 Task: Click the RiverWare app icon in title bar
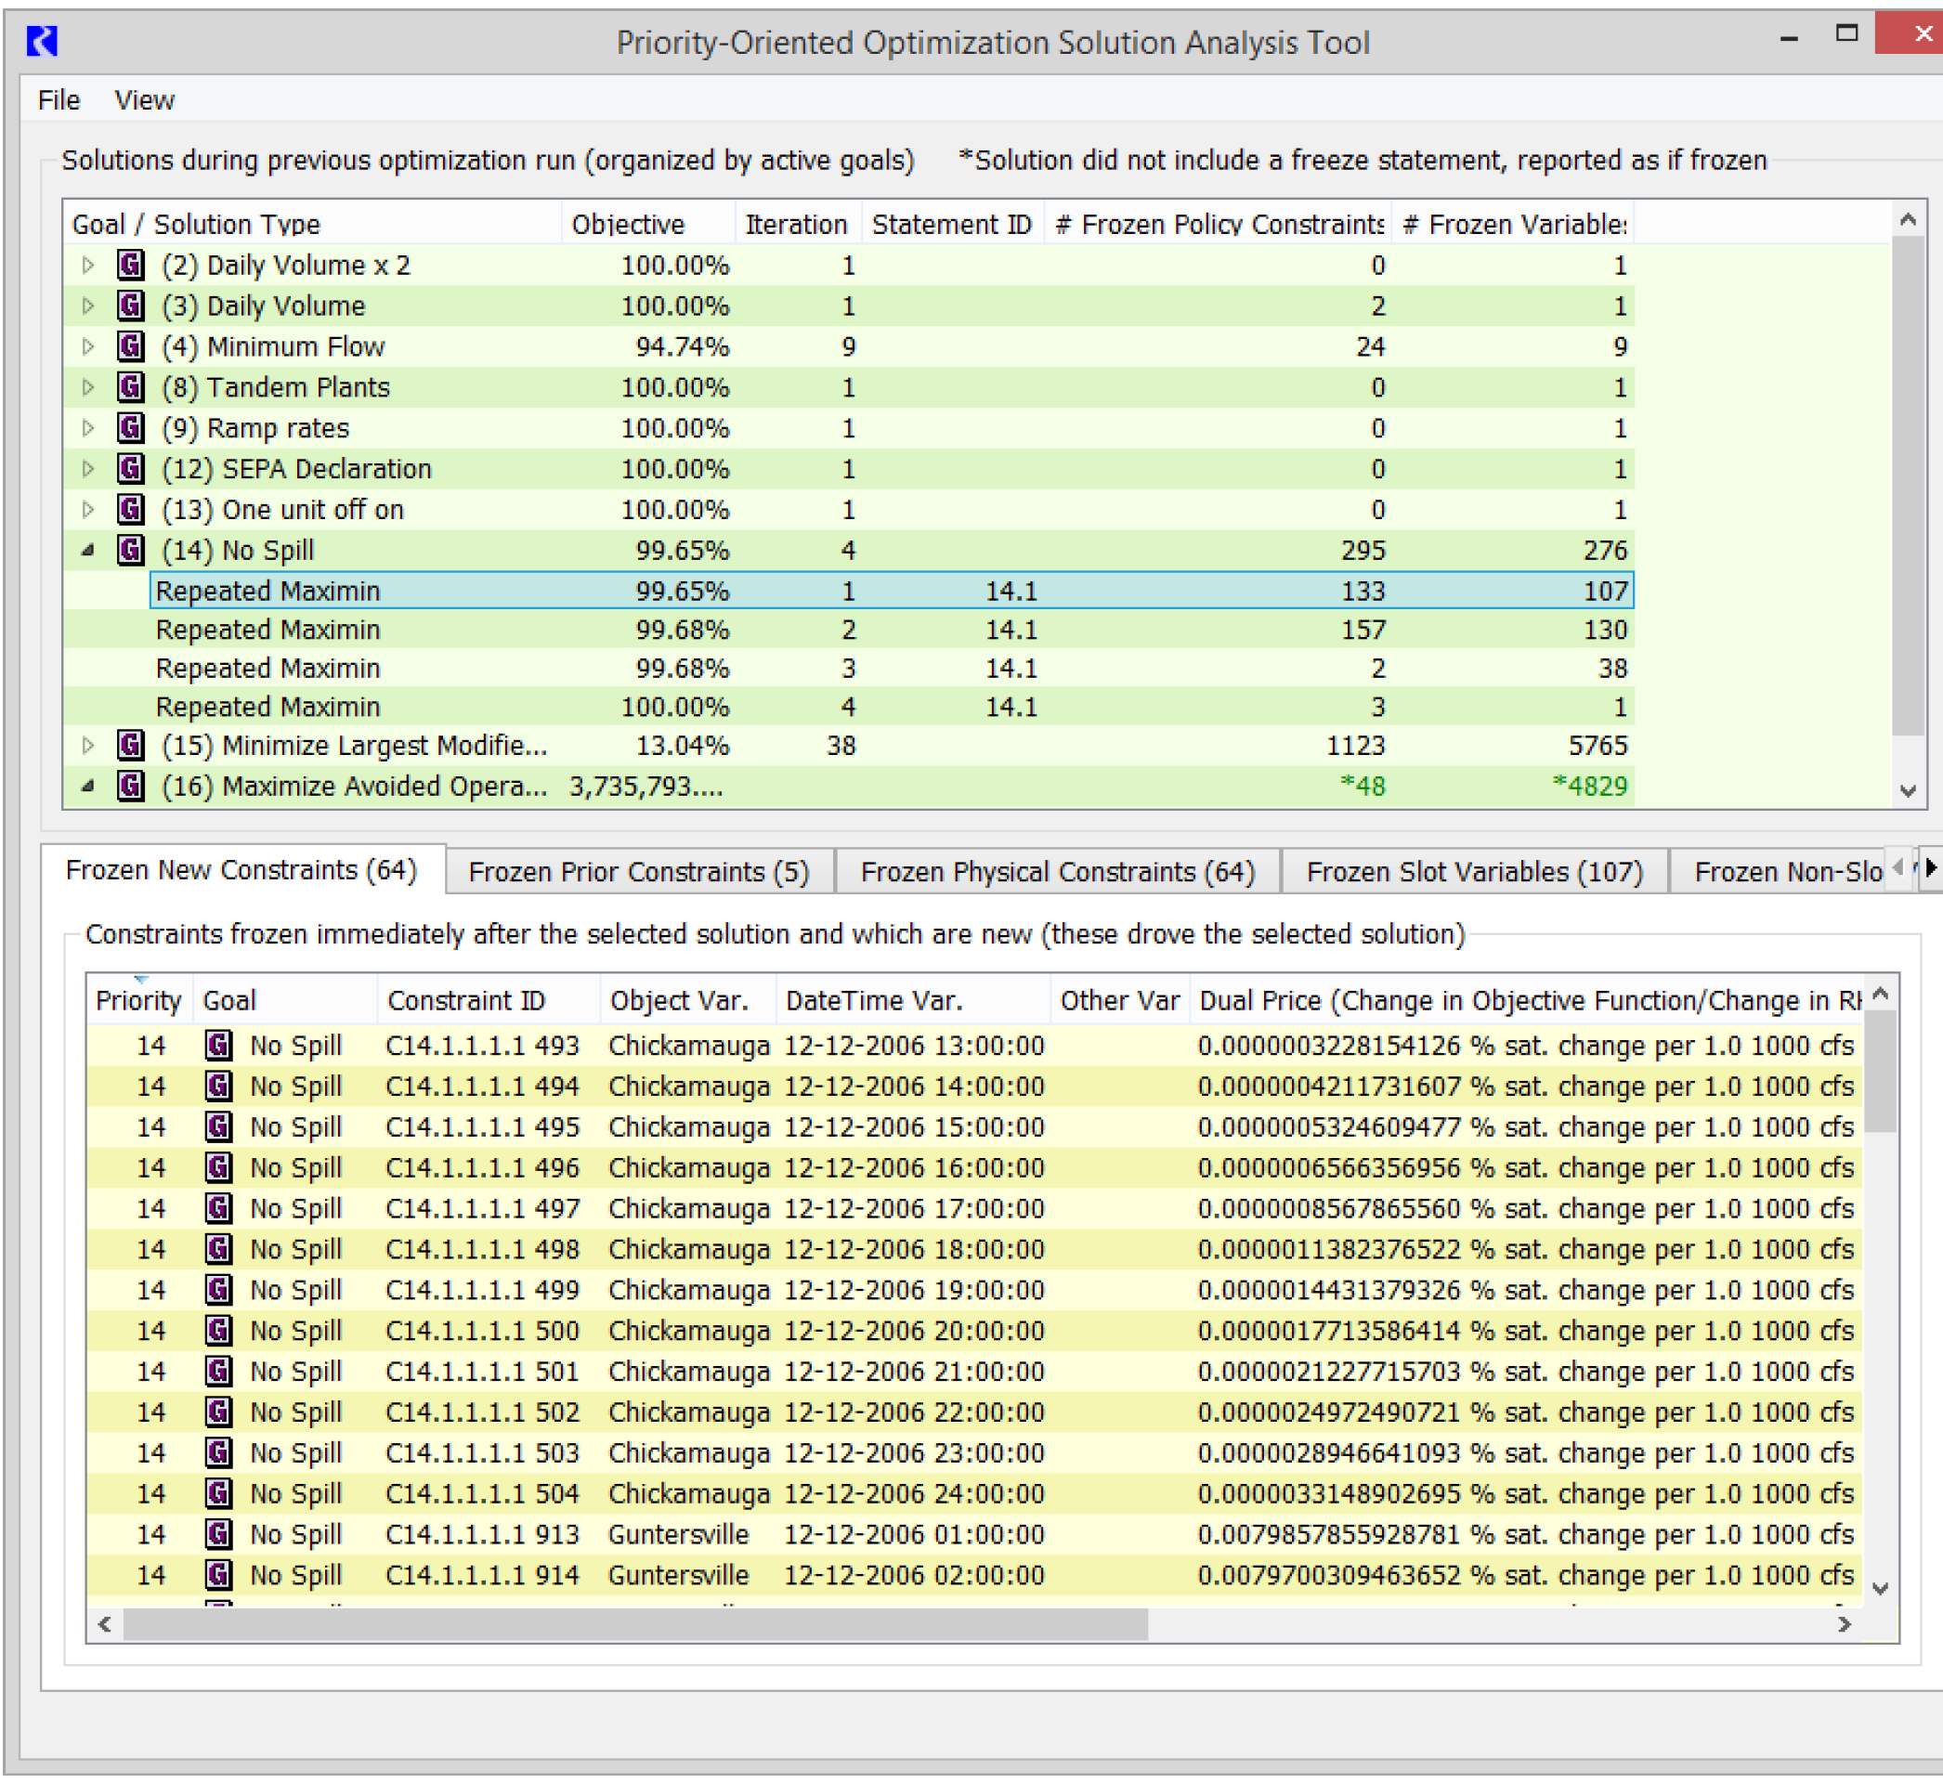(42, 42)
